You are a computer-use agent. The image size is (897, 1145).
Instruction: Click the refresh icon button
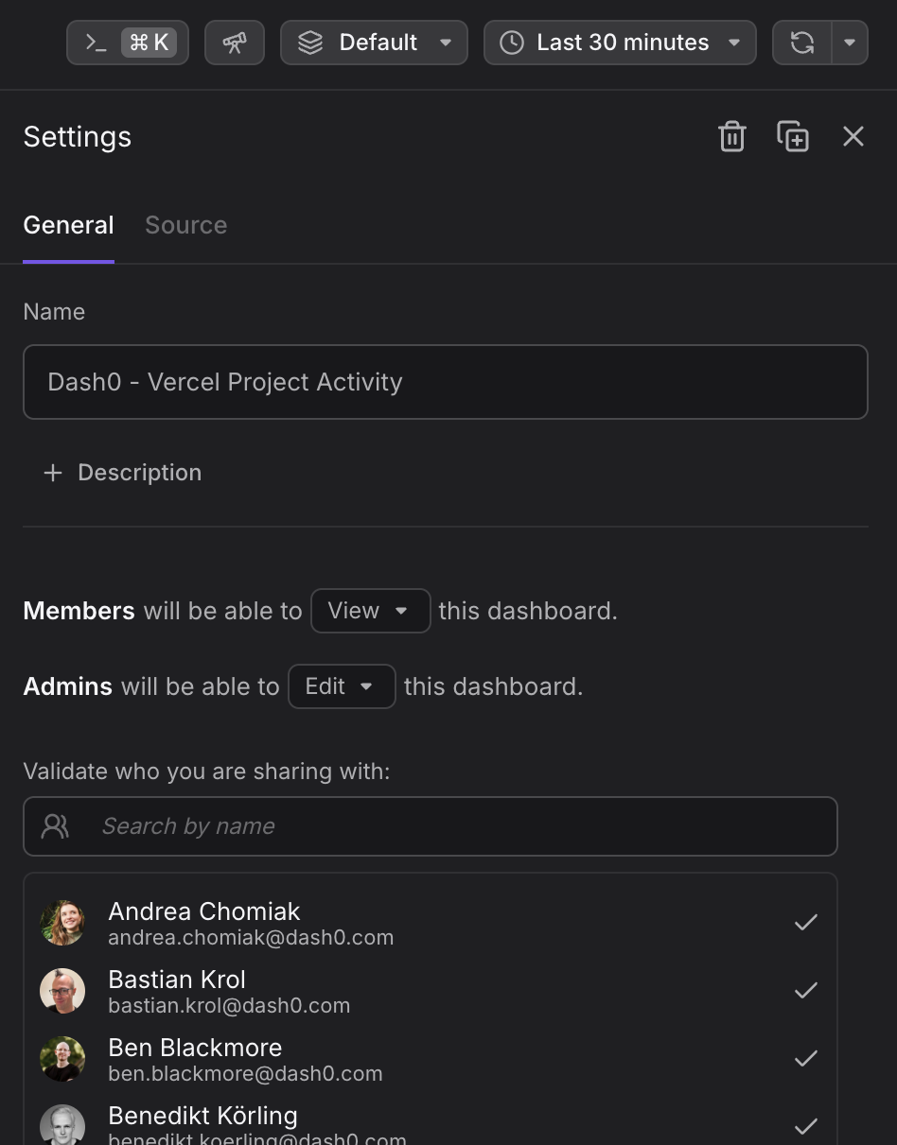coord(802,43)
